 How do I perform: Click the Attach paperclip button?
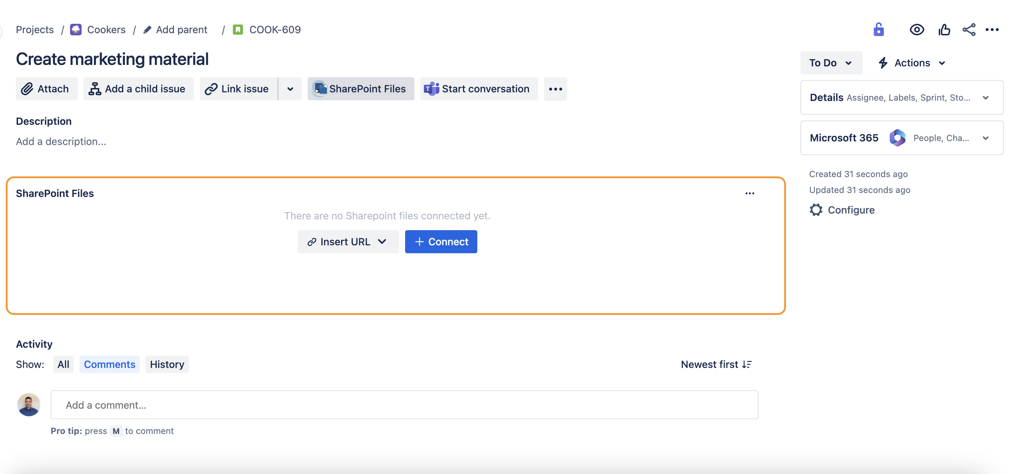46,89
